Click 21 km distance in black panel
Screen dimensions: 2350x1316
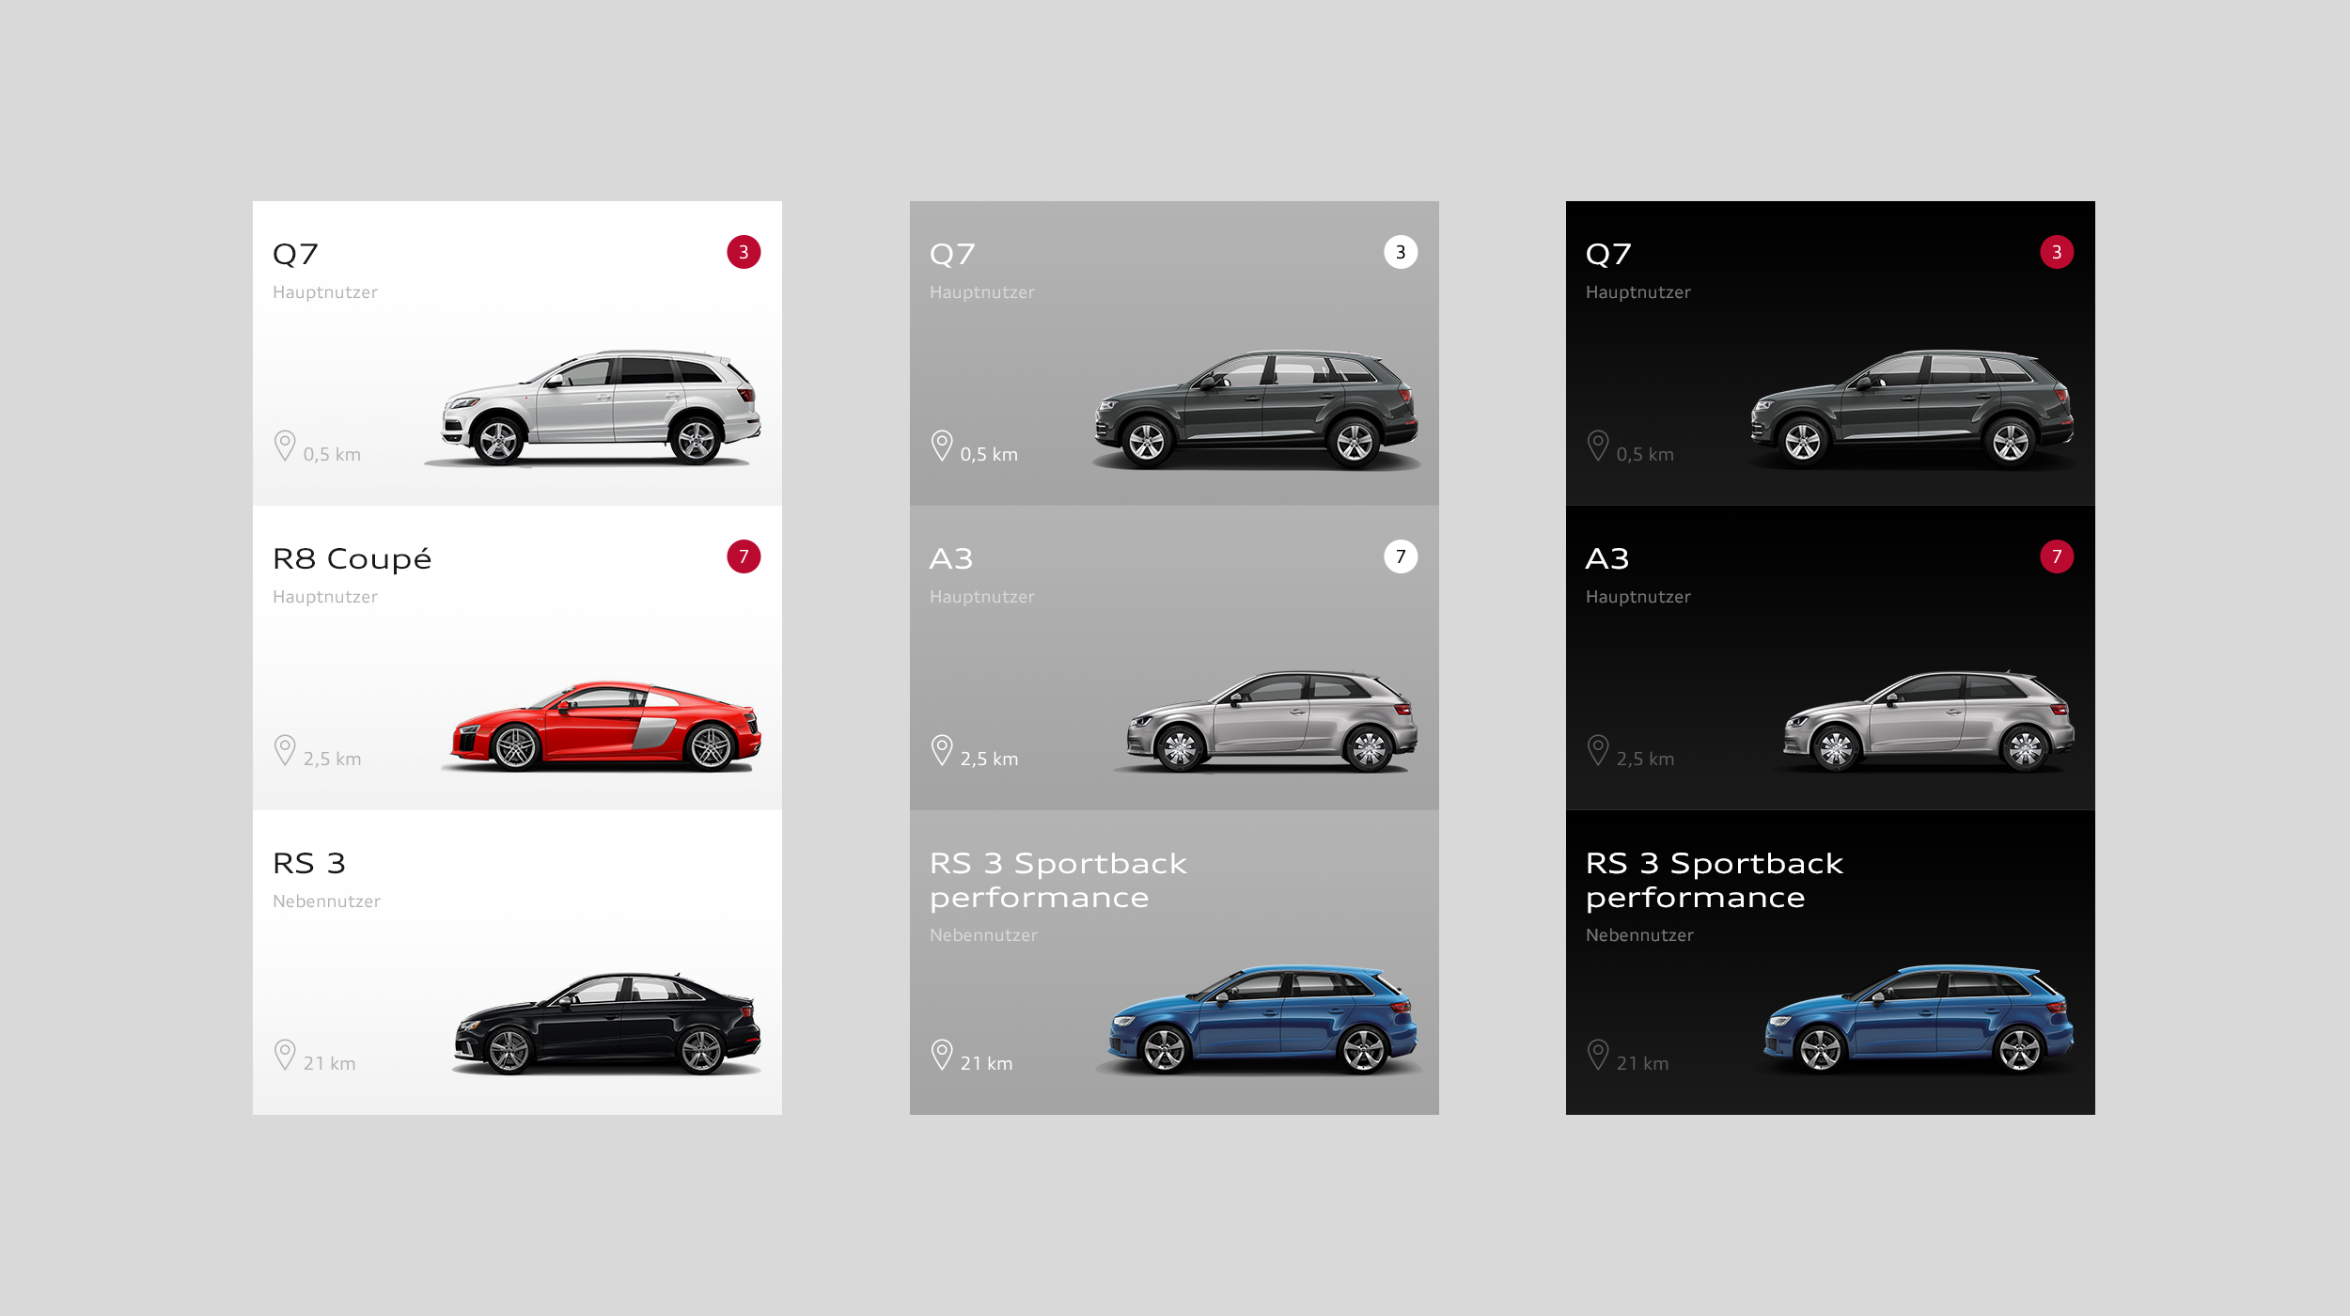coord(1642,1064)
